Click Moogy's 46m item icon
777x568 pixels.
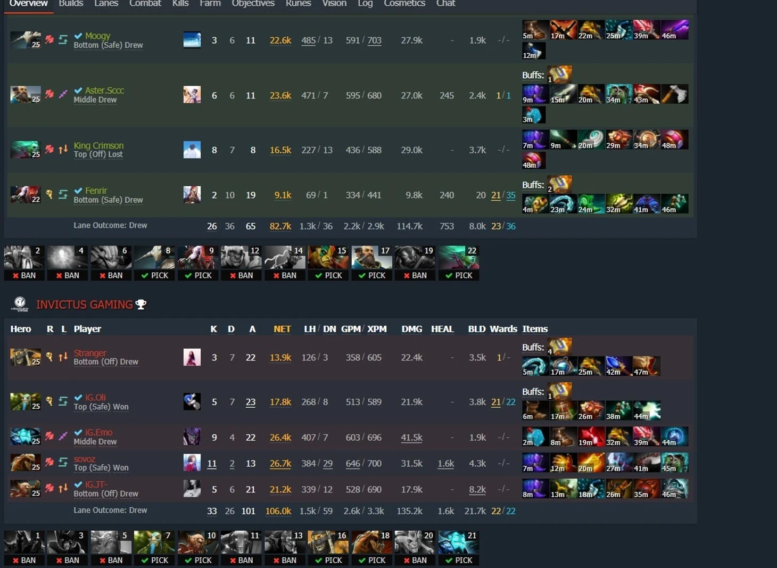click(674, 30)
